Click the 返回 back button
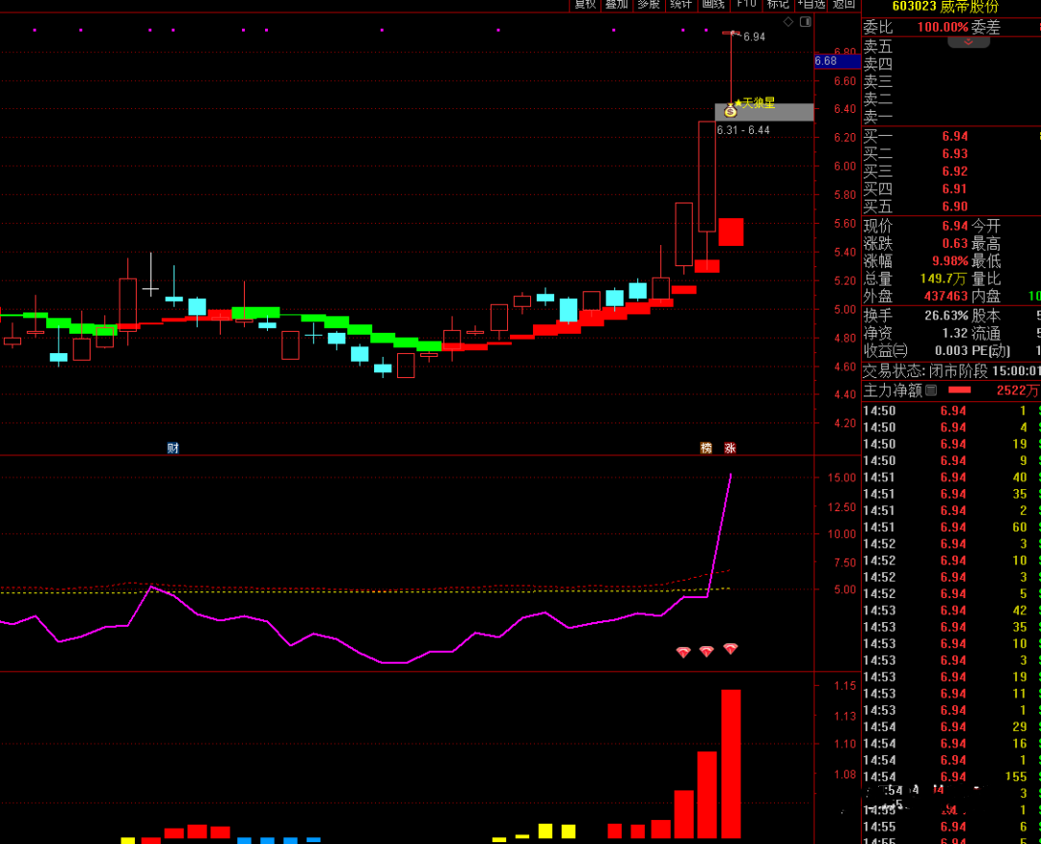 click(843, 5)
